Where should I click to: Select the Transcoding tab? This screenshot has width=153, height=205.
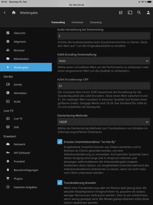click(x=58, y=22)
